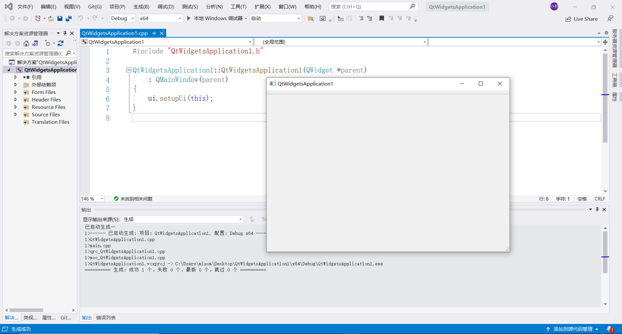622x334 pixels.
Task: Switch to the 错误列表 tab
Action: pyautogui.click(x=106, y=317)
